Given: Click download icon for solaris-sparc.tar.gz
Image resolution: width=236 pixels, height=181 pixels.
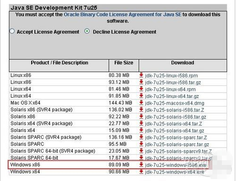Looking at the screenshot, I should click(x=141, y=144).
